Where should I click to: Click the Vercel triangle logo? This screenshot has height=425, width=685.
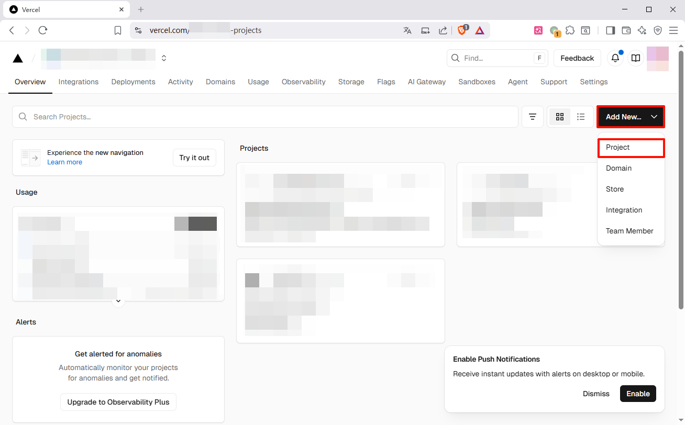pos(18,58)
